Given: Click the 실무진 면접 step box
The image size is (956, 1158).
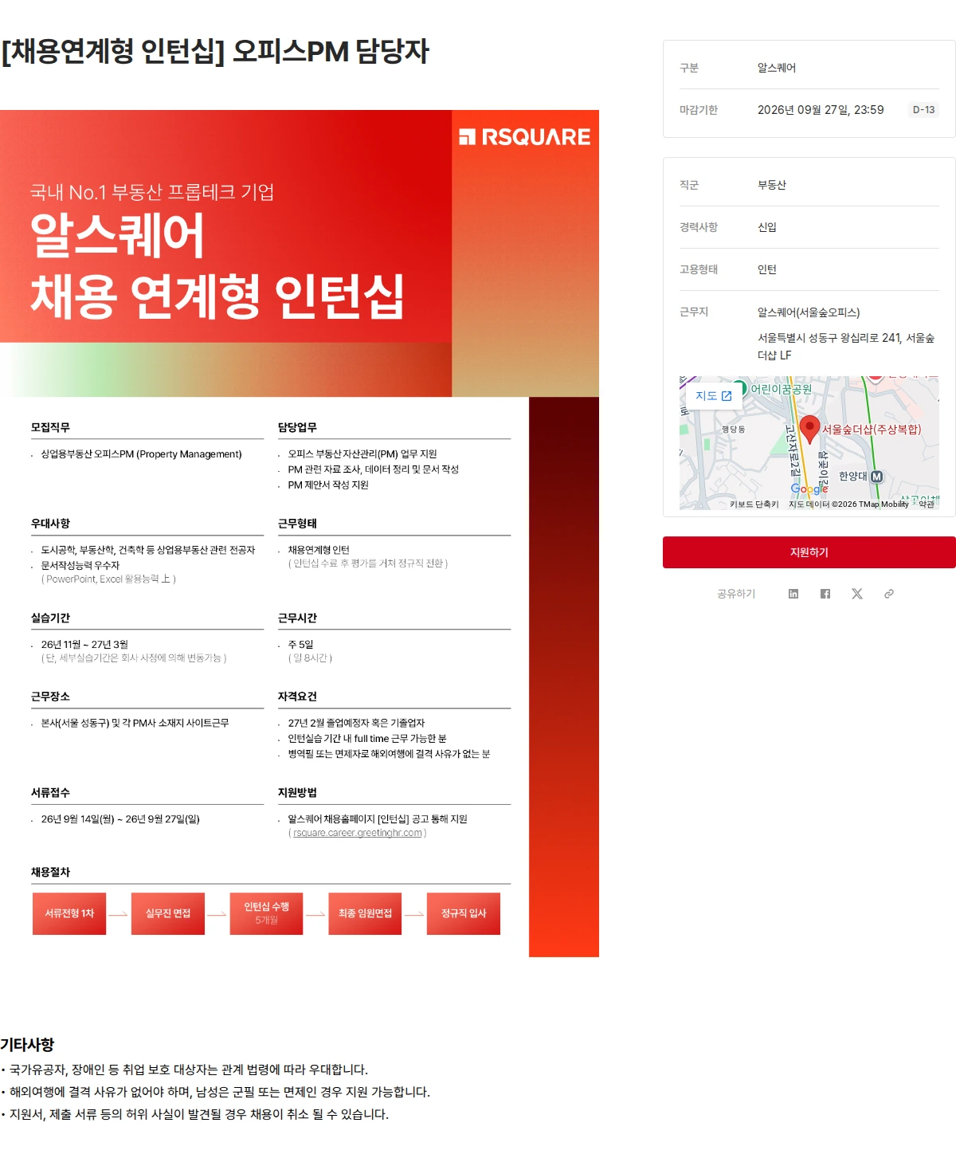Looking at the screenshot, I should (168, 913).
